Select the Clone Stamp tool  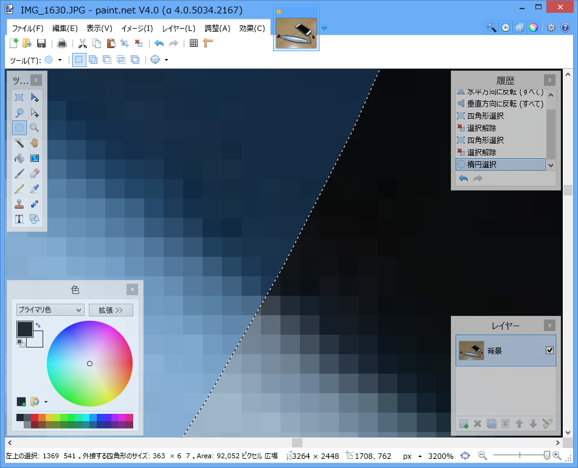click(19, 204)
